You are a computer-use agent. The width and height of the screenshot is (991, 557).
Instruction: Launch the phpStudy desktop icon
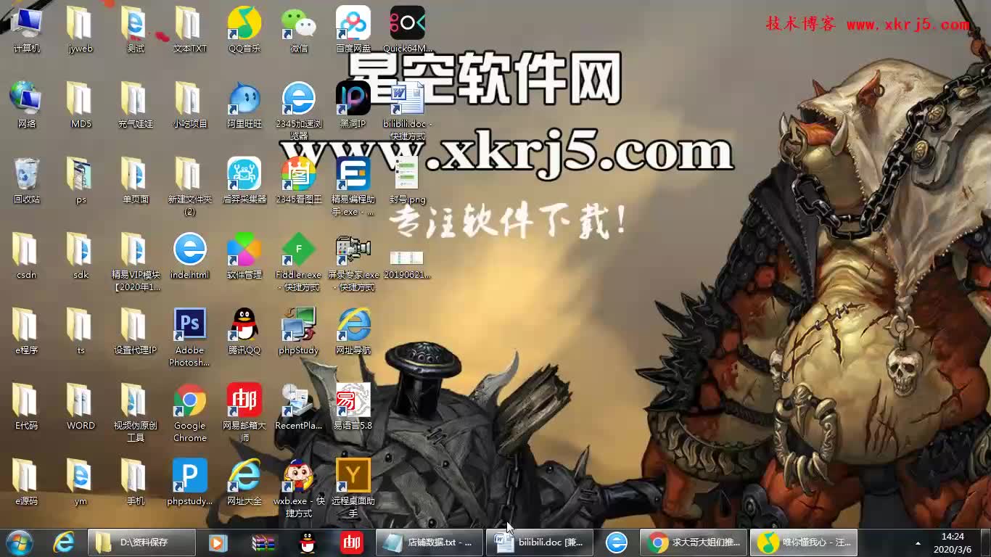(299, 331)
